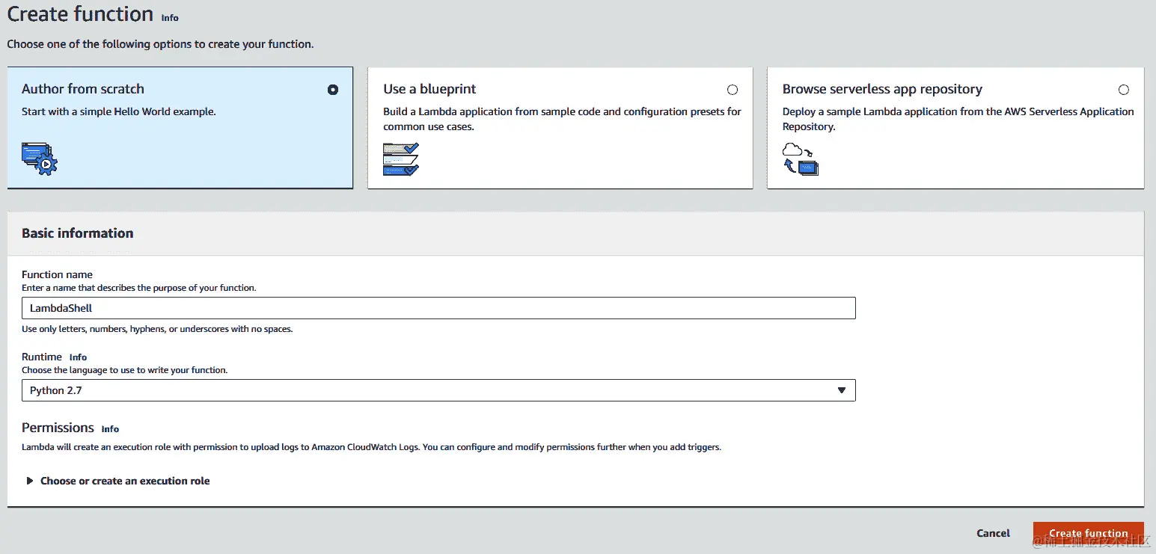Open Info link next to Permissions
Viewport: 1156px width, 554px height.
coord(110,429)
